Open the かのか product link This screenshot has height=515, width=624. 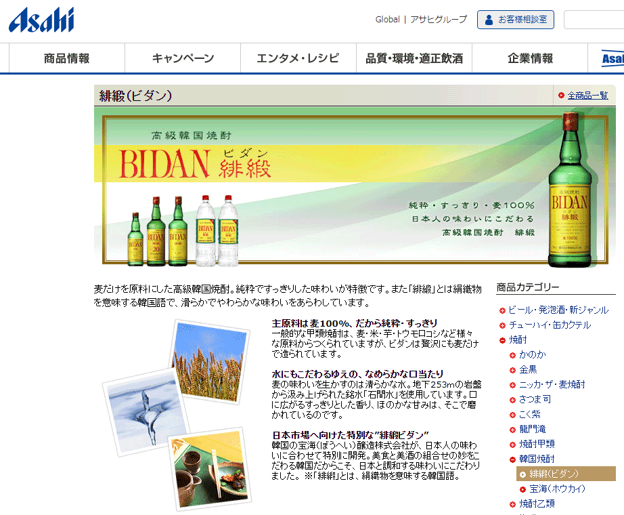(x=533, y=354)
